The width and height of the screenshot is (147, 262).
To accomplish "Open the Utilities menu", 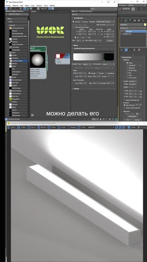I will point(52,5).
